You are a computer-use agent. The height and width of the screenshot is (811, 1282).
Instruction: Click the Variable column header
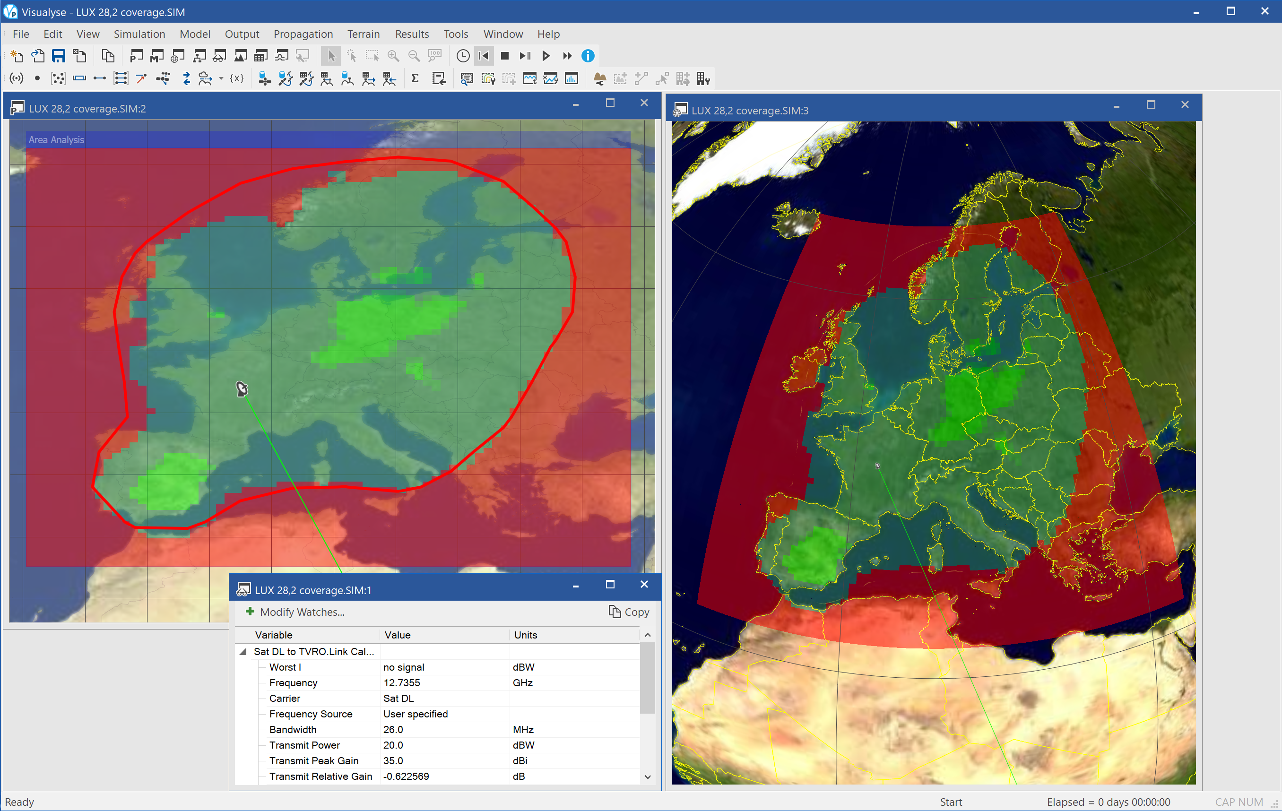pos(308,635)
